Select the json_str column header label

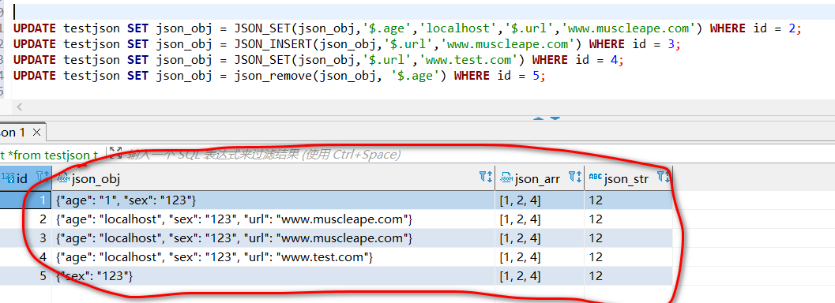point(626,179)
